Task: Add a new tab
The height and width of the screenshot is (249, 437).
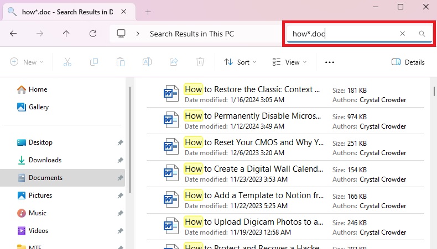Action: click(148, 12)
